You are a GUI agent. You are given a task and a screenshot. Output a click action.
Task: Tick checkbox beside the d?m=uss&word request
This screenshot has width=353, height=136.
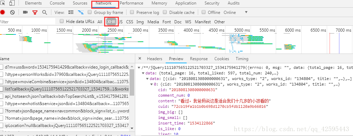pyautogui.click(x=2, y=67)
